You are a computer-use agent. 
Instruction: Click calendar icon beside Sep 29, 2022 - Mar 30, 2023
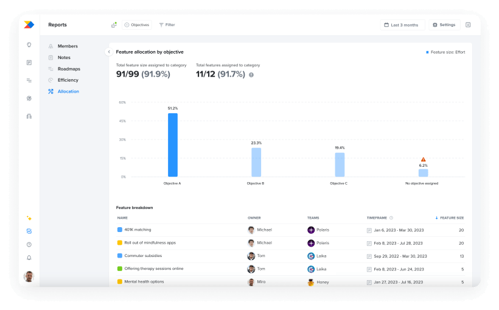(369, 256)
